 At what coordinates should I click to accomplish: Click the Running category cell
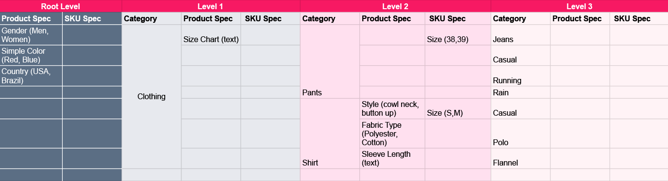point(520,76)
